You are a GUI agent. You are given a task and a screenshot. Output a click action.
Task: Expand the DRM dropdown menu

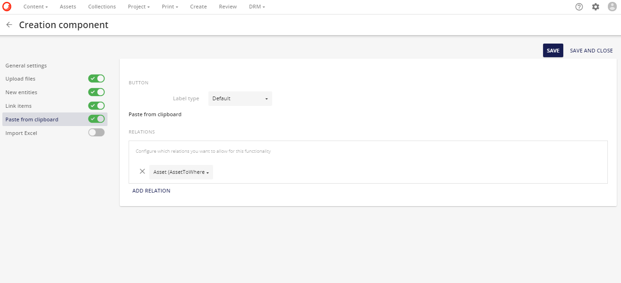coord(257,6)
